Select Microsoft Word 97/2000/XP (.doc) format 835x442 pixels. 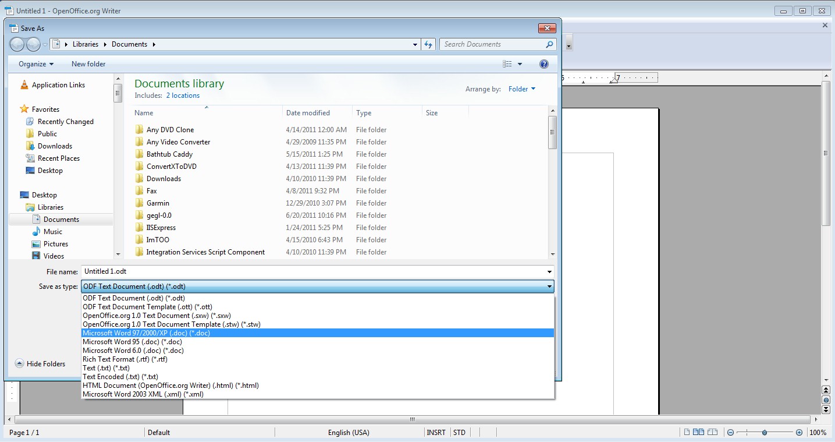[x=318, y=333]
